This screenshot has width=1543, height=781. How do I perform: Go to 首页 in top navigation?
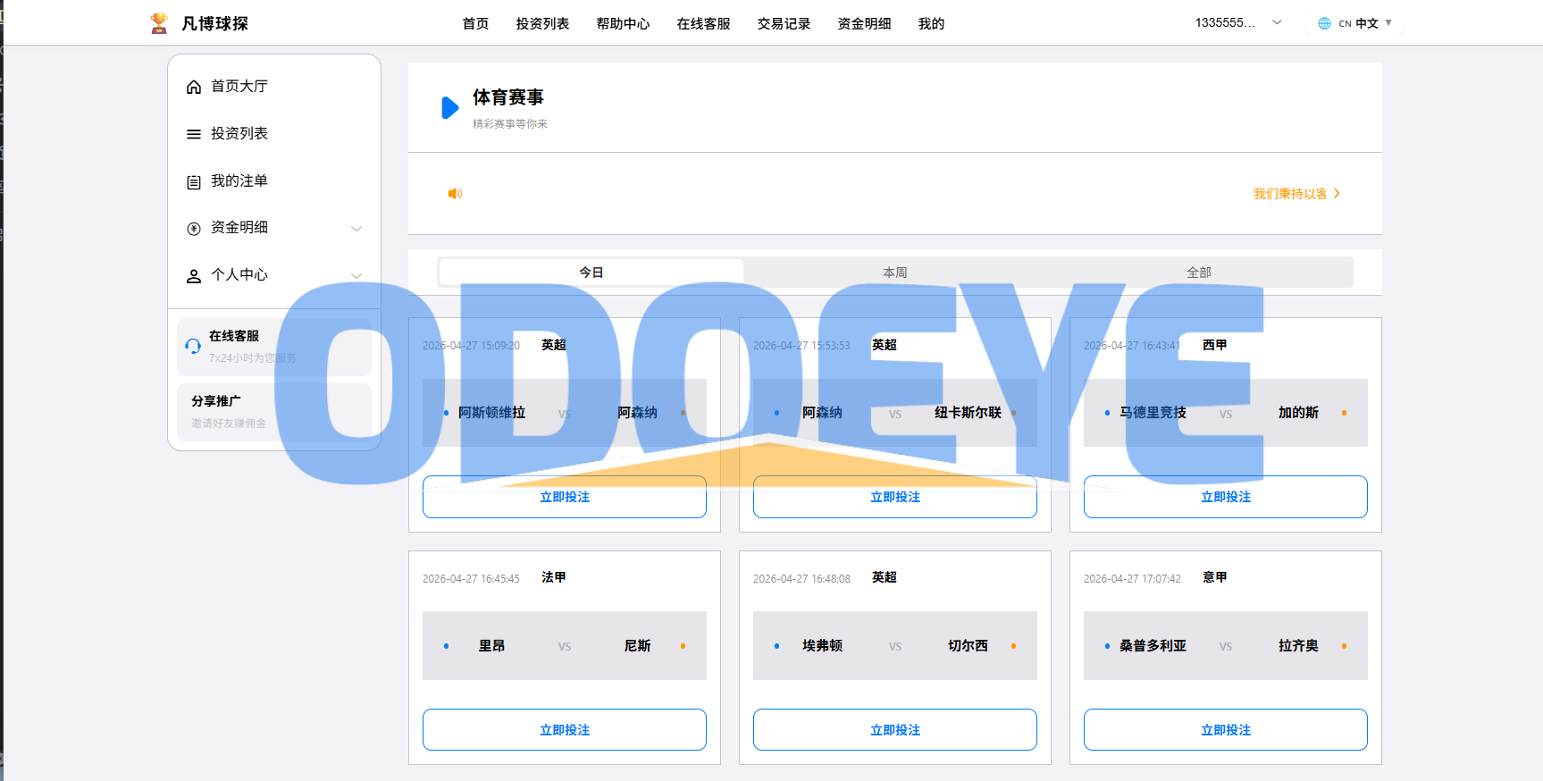[x=475, y=23]
